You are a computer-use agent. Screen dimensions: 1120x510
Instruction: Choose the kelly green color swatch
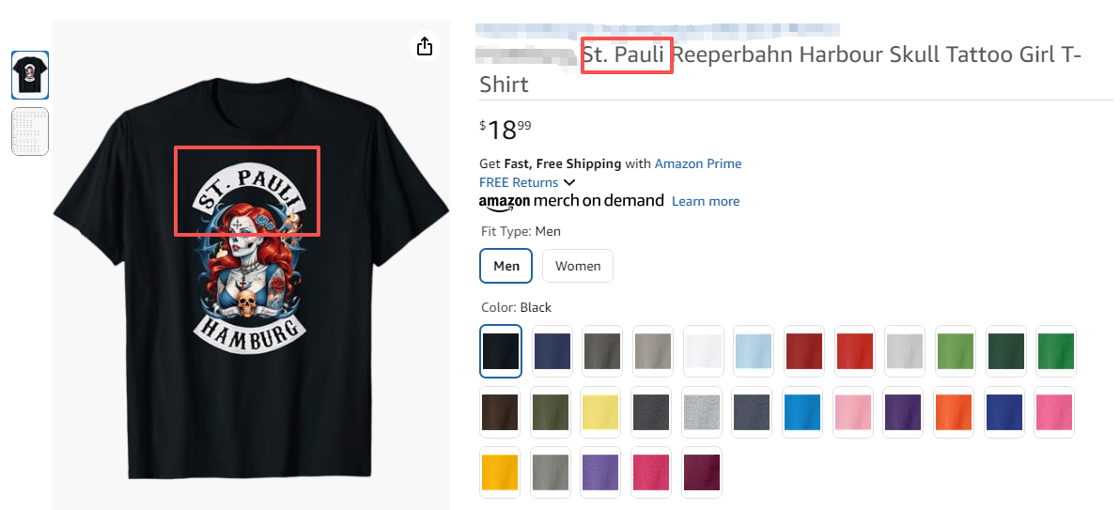(1056, 351)
